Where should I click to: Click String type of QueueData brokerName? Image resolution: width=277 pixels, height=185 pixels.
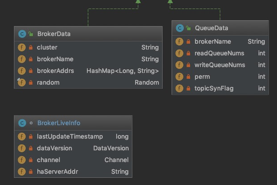point(256,42)
